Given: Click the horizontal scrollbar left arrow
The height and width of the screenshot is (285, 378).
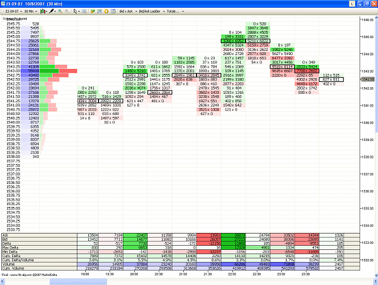Looking at the screenshot, I should pyautogui.click(x=2, y=281).
